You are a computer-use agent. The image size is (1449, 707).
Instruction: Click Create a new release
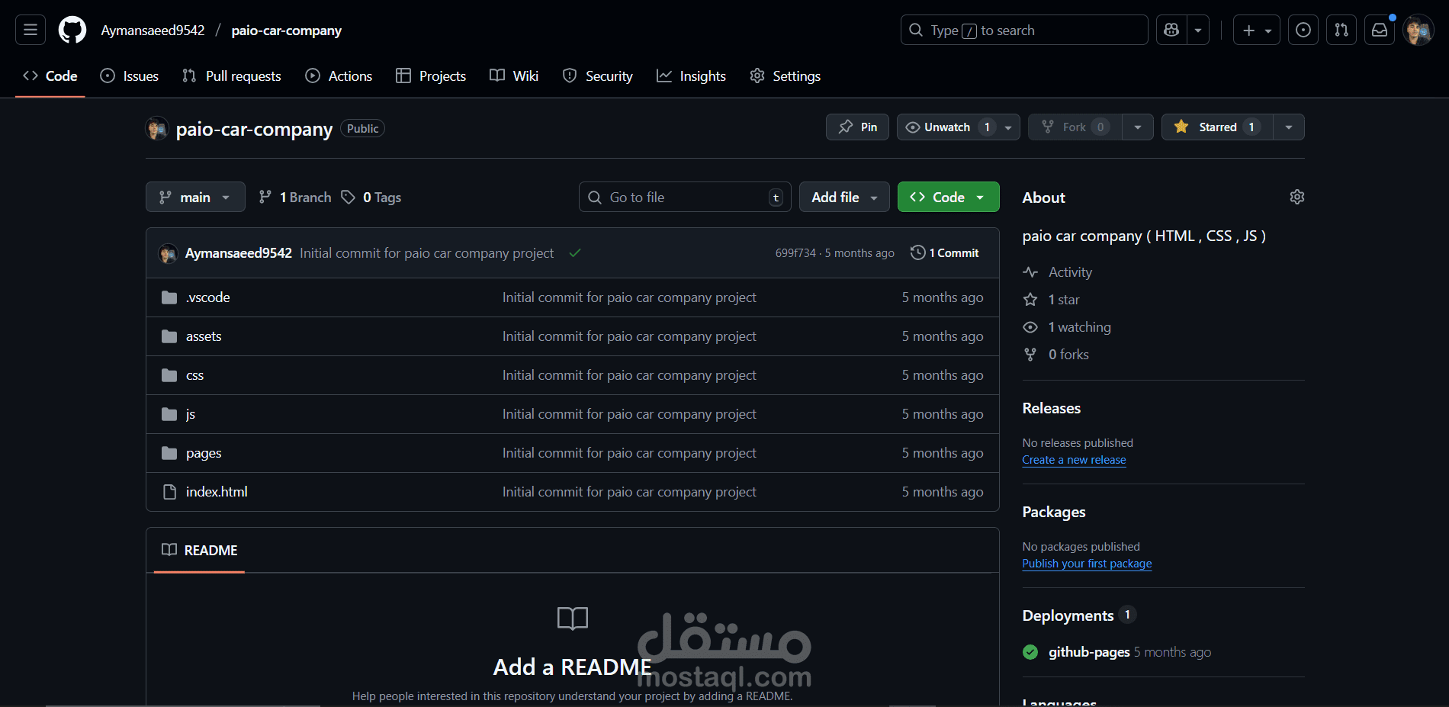[x=1074, y=460]
